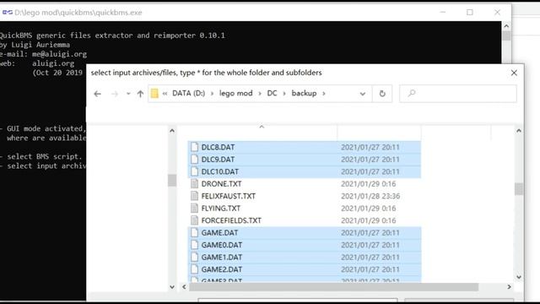
Task: Go back in the file dialog
Action: tap(98, 94)
